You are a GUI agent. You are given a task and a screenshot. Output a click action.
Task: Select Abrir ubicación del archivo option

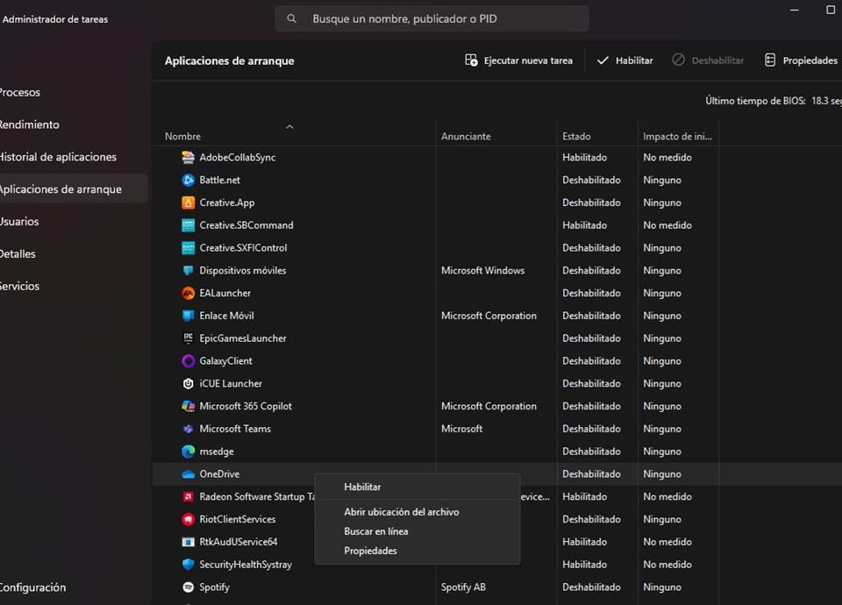pyautogui.click(x=401, y=512)
